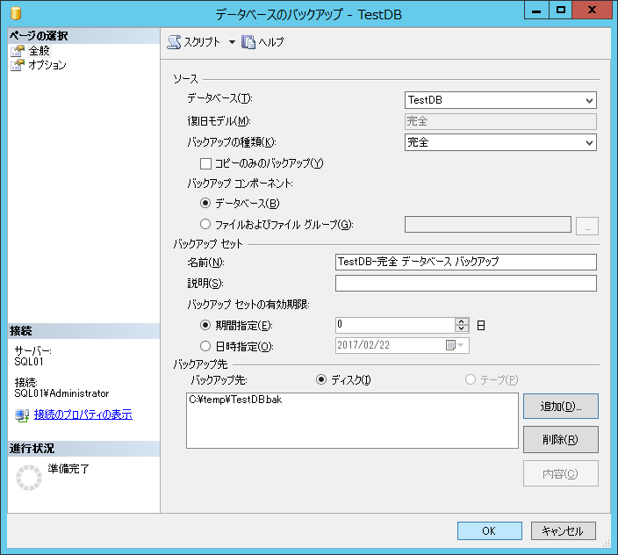This screenshot has height=555, width=618.
Task: Select the オプション page icon
Action: coord(18,65)
